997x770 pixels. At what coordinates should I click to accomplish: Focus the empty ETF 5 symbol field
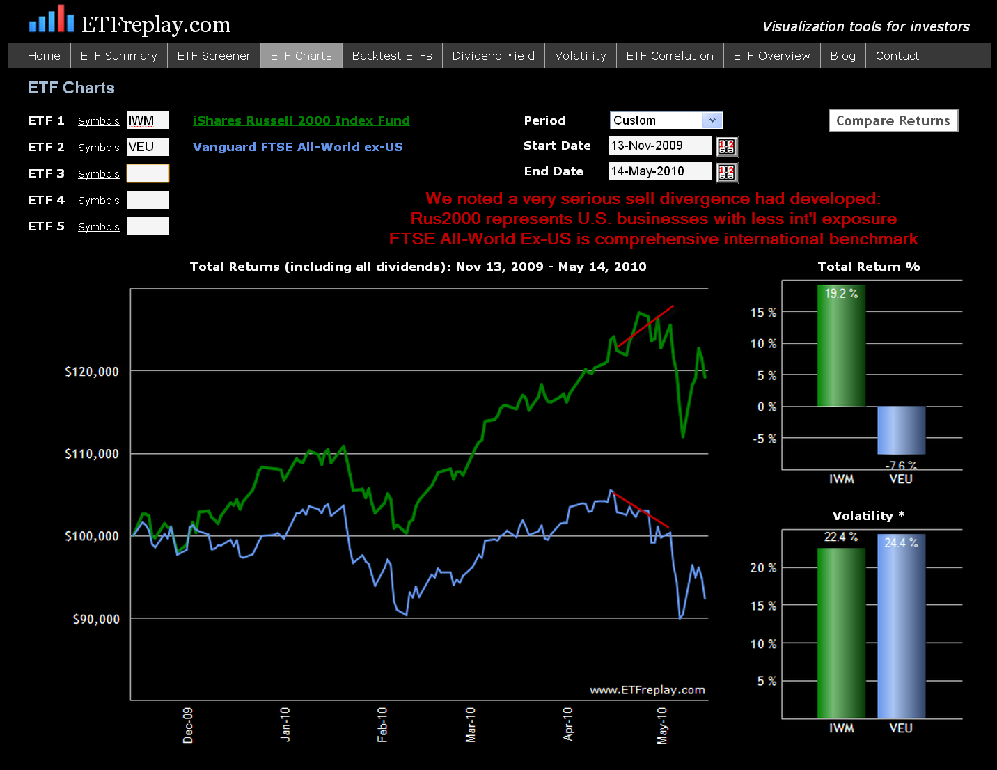[148, 226]
